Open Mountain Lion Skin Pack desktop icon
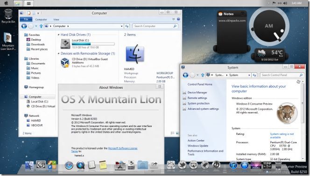 coord(8,41)
